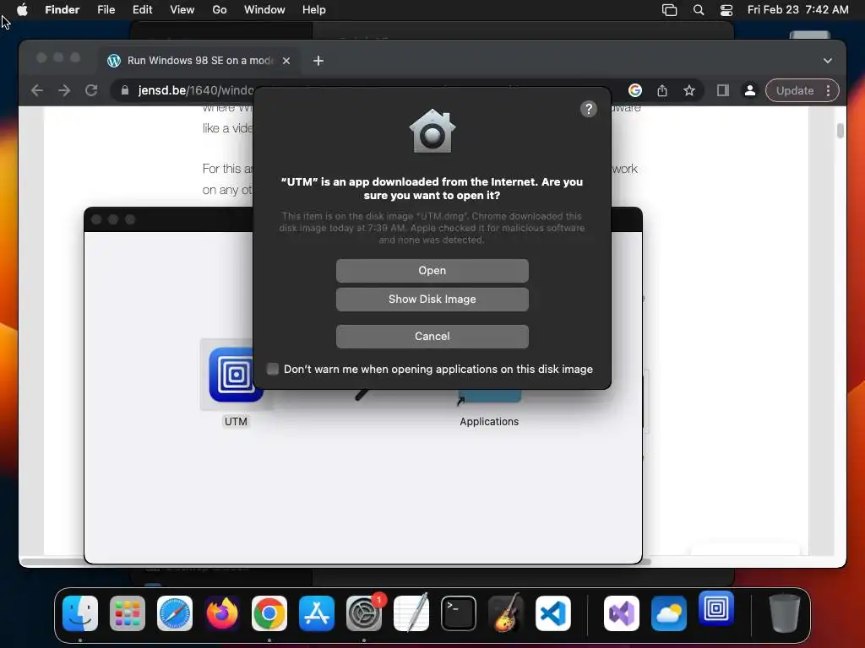Open Chrome three-dot menu

click(x=829, y=90)
